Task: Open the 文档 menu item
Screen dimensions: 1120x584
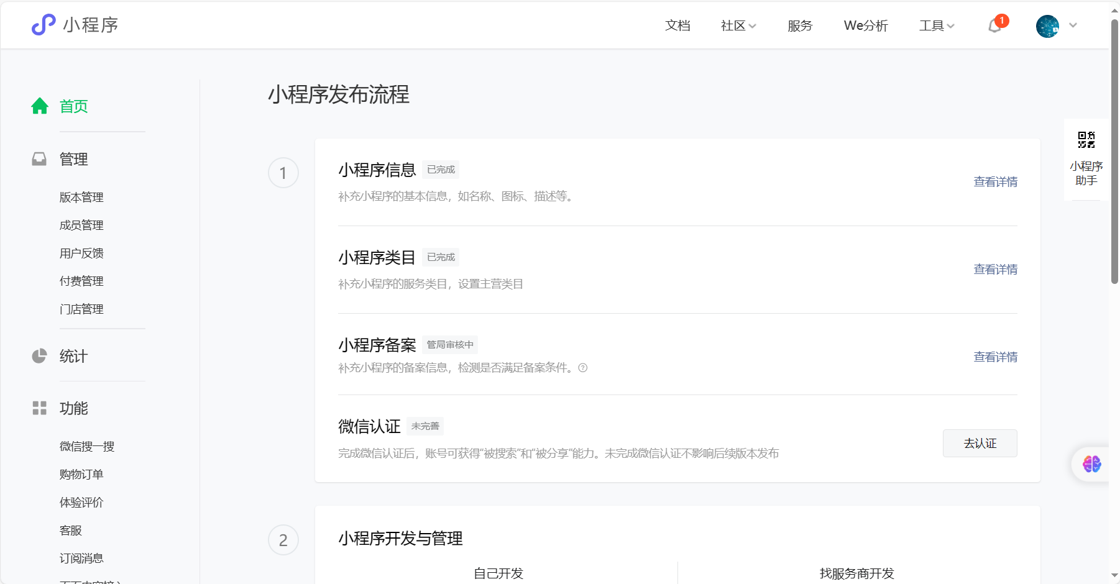Action: (x=677, y=25)
